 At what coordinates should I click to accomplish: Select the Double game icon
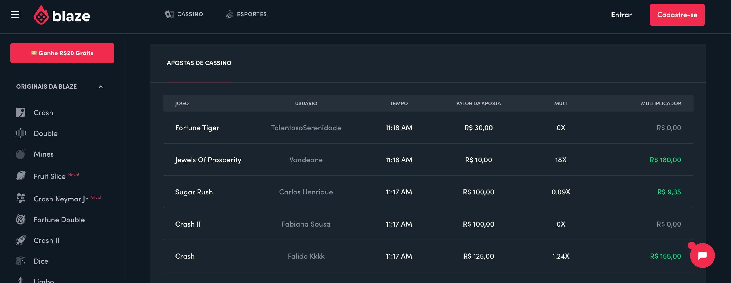pos(20,133)
